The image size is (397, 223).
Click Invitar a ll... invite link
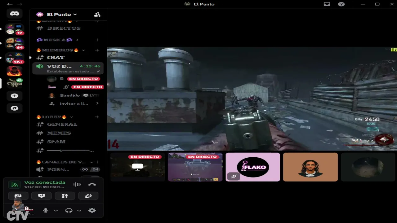(74, 103)
